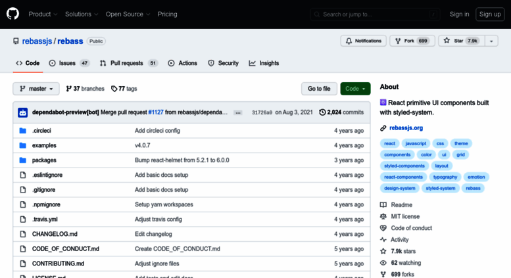Click the styled-components topic tag
Screen dimensions: 511x278
pyautogui.click(x=404, y=166)
